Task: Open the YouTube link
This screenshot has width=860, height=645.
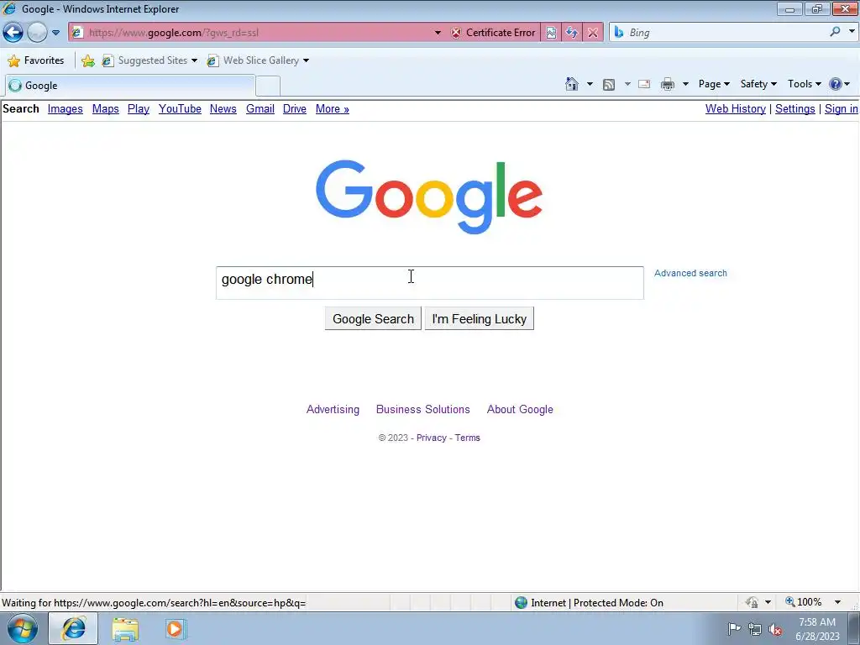Action: [x=180, y=108]
